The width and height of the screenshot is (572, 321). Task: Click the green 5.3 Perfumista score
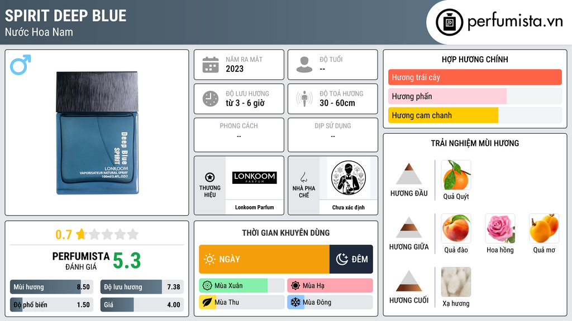127,261
